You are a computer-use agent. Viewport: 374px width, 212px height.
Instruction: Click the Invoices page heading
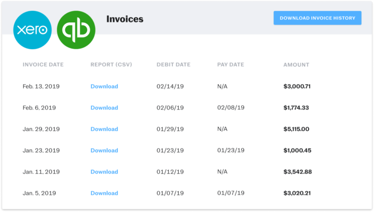125,19
